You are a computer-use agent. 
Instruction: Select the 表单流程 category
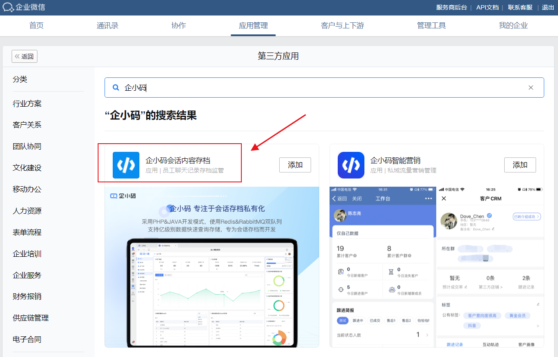[x=27, y=232]
